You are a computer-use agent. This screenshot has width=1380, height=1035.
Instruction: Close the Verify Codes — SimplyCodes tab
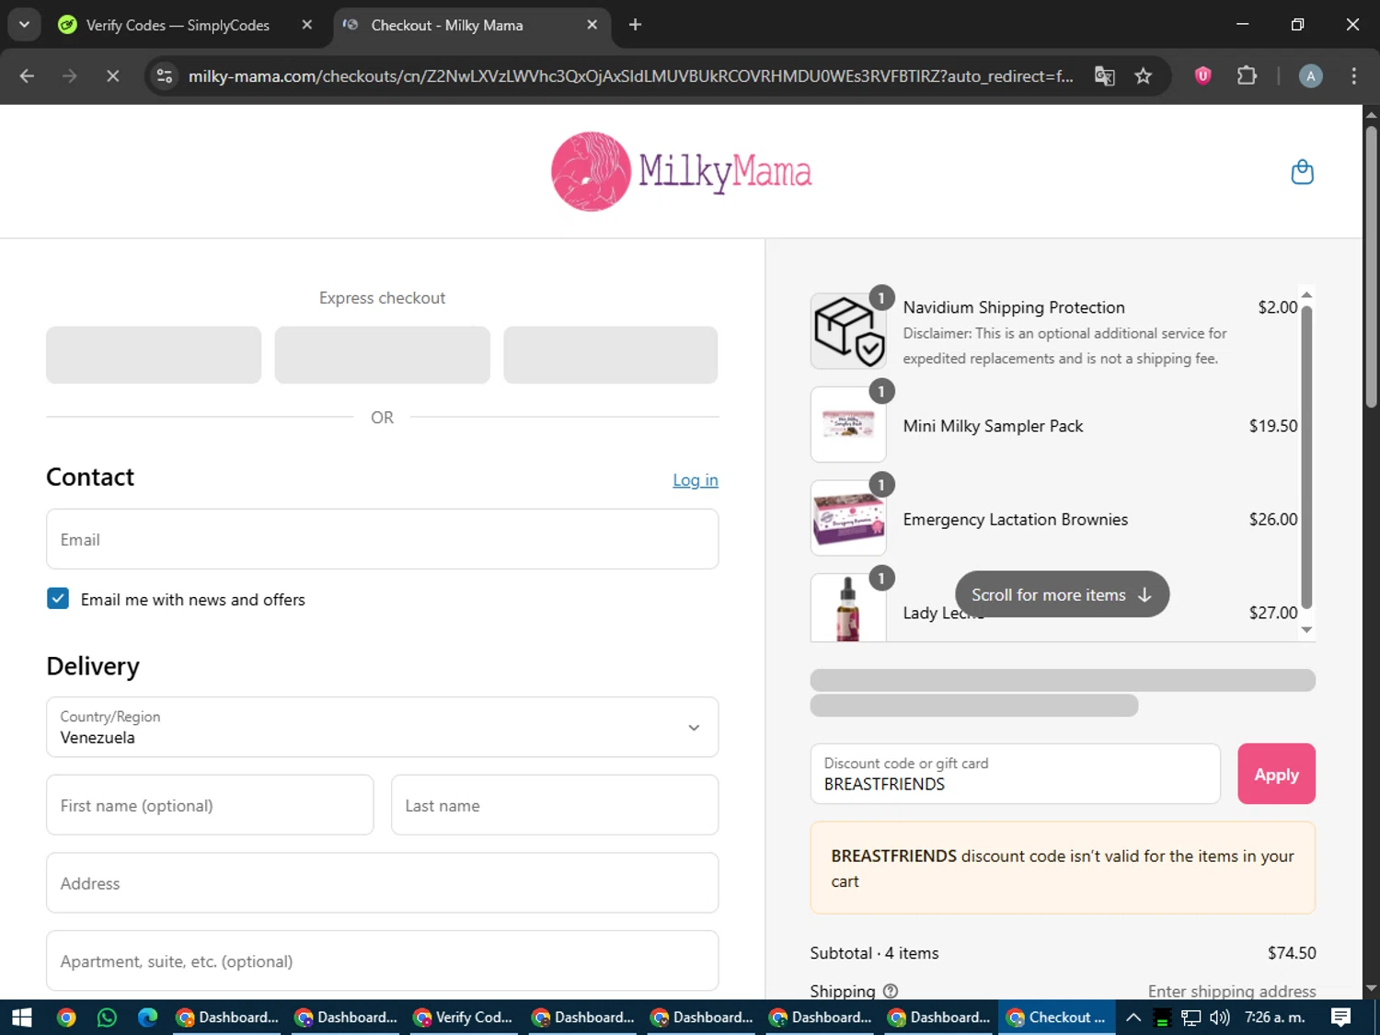[307, 25]
